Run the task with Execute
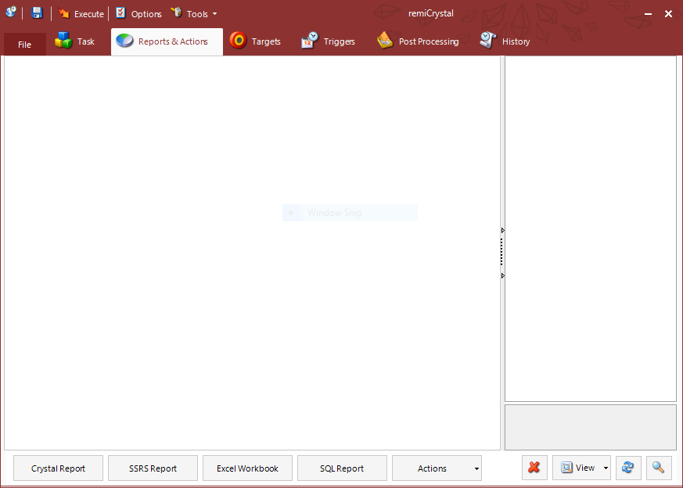The image size is (683, 488). point(81,14)
